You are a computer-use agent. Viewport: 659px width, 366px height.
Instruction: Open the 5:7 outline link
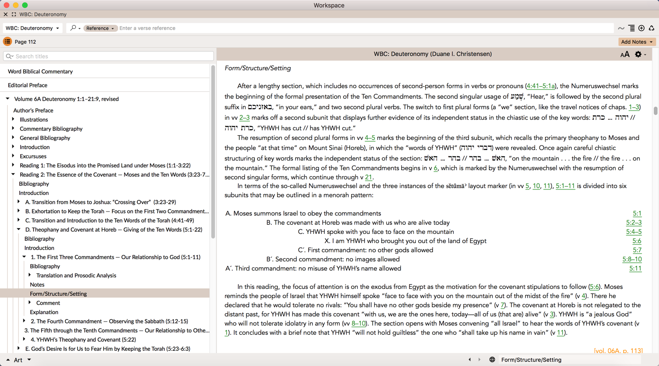tap(637, 250)
